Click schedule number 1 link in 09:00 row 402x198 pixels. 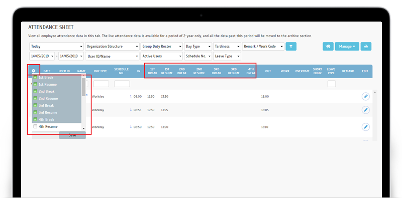[131, 96]
